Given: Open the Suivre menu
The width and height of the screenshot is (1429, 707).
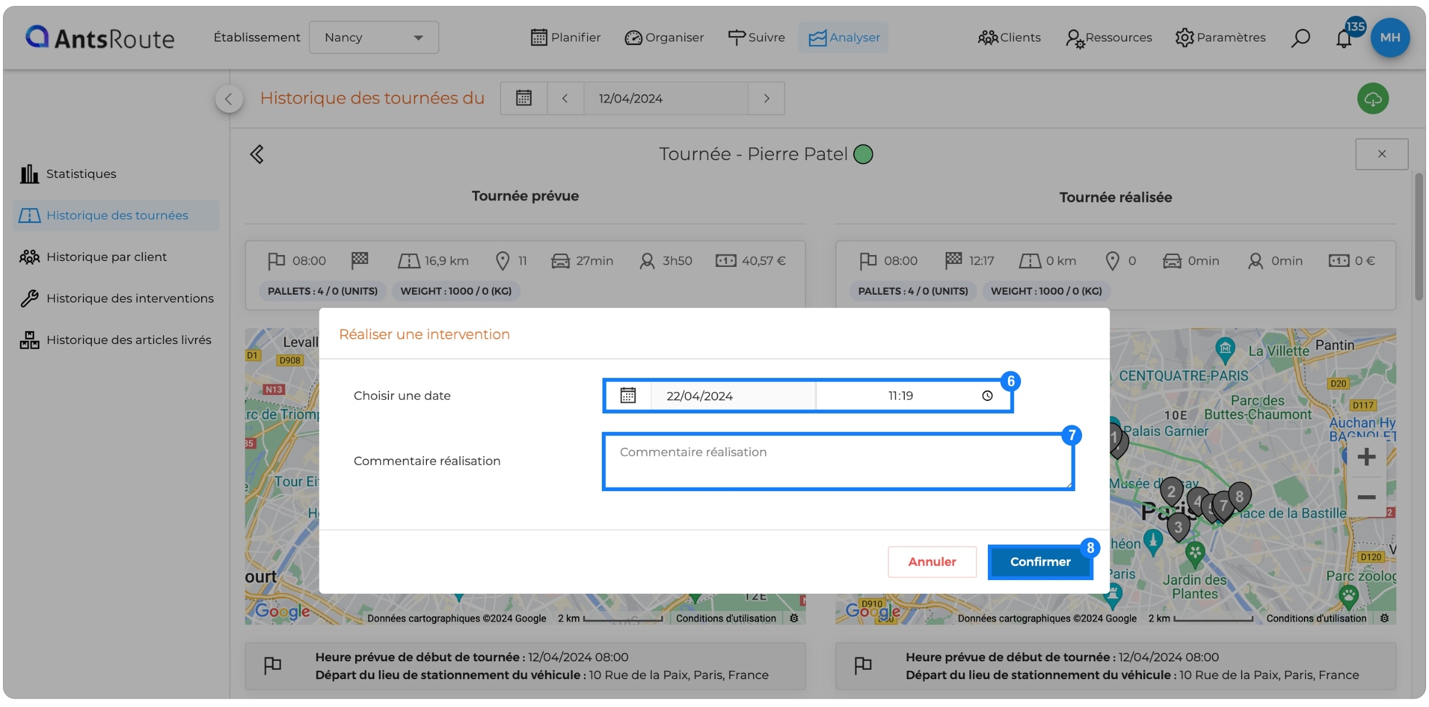Looking at the screenshot, I should [x=757, y=37].
